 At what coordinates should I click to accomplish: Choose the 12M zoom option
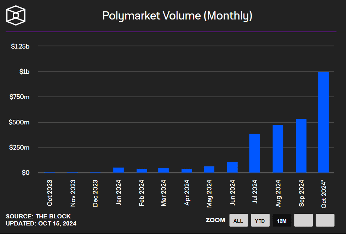pos(282,220)
